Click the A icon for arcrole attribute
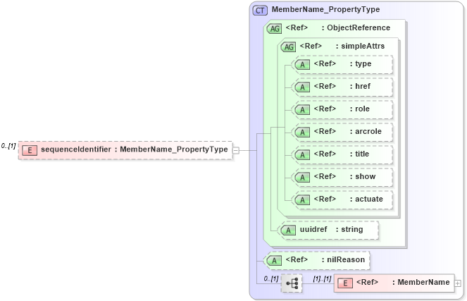The width and height of the screenshot is (467, 301). coord(302,133)
